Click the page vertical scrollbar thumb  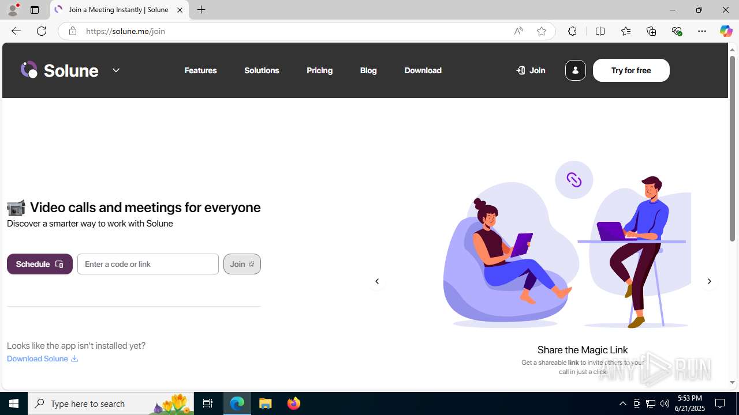tap(732, 149)
